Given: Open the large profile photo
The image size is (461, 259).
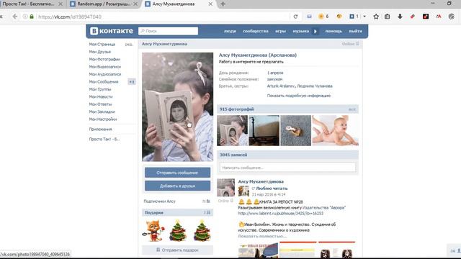Looking at the screenshot, I should [x=178, y=107].
